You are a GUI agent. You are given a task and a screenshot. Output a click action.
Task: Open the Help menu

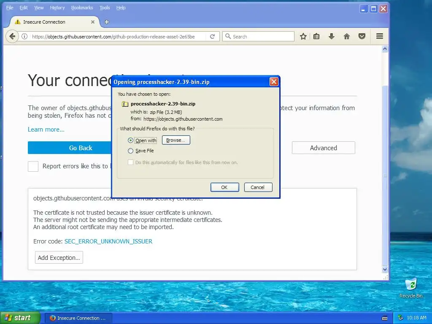(121, 8)
